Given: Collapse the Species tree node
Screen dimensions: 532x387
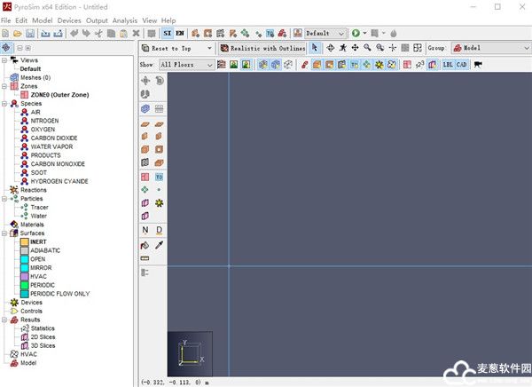Looking at the screenshot, I should click(4, 104).
